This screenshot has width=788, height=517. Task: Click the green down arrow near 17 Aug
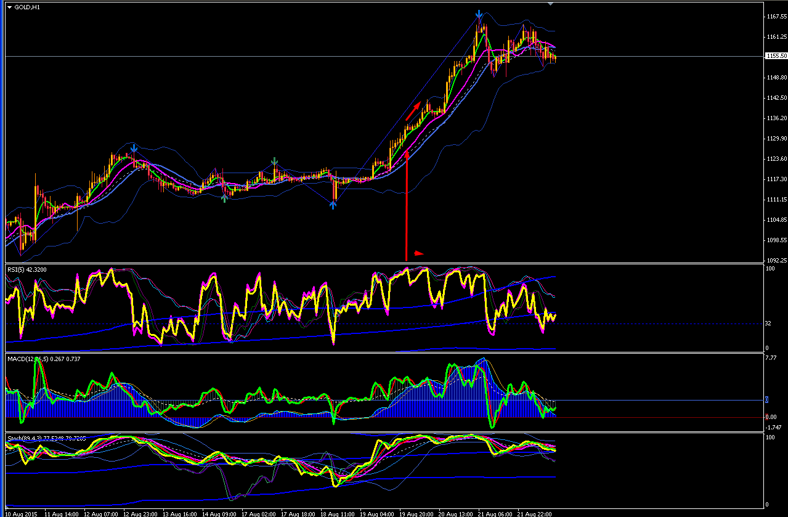(x=275, y=162)
